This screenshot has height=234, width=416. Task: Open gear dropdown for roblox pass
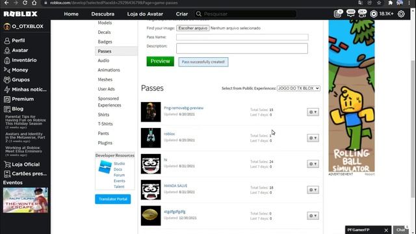pos(313,138)
